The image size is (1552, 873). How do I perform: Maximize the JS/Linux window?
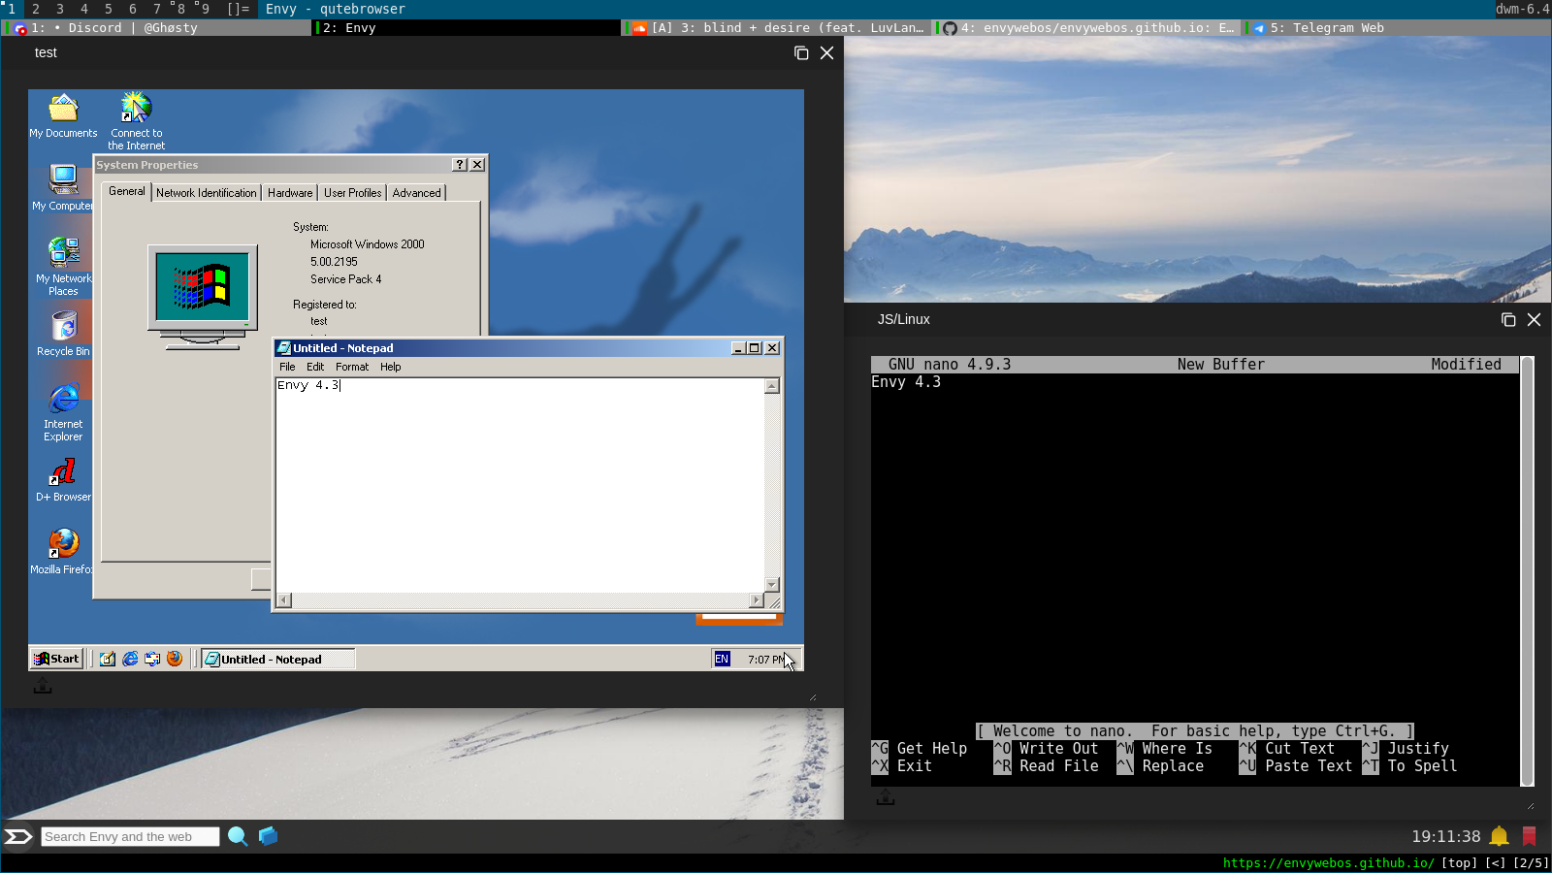[1508, 319]
